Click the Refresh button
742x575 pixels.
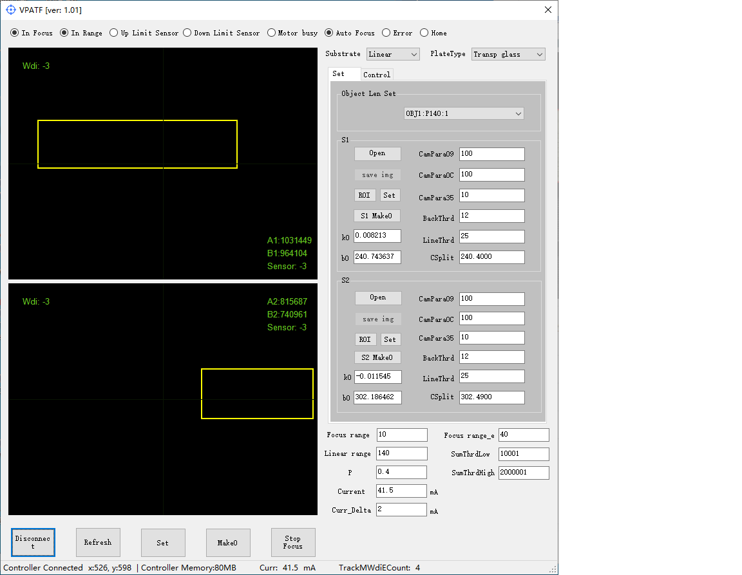98,542
